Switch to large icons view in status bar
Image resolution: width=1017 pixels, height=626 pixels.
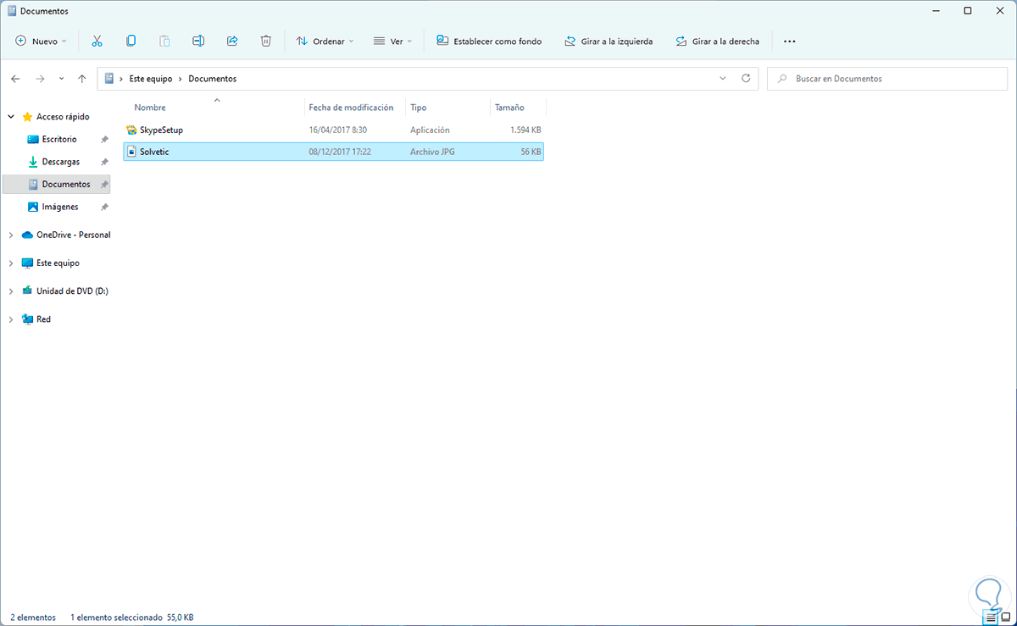(1005, 618)
